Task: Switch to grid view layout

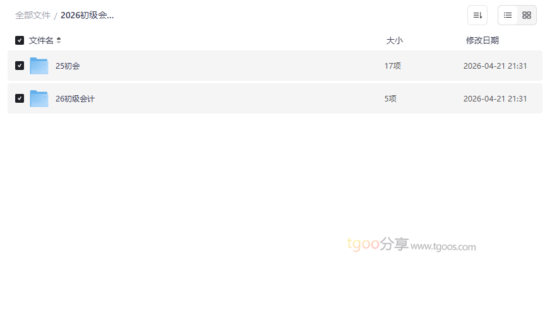Action: pyautogui.click(x=527, y=15)
